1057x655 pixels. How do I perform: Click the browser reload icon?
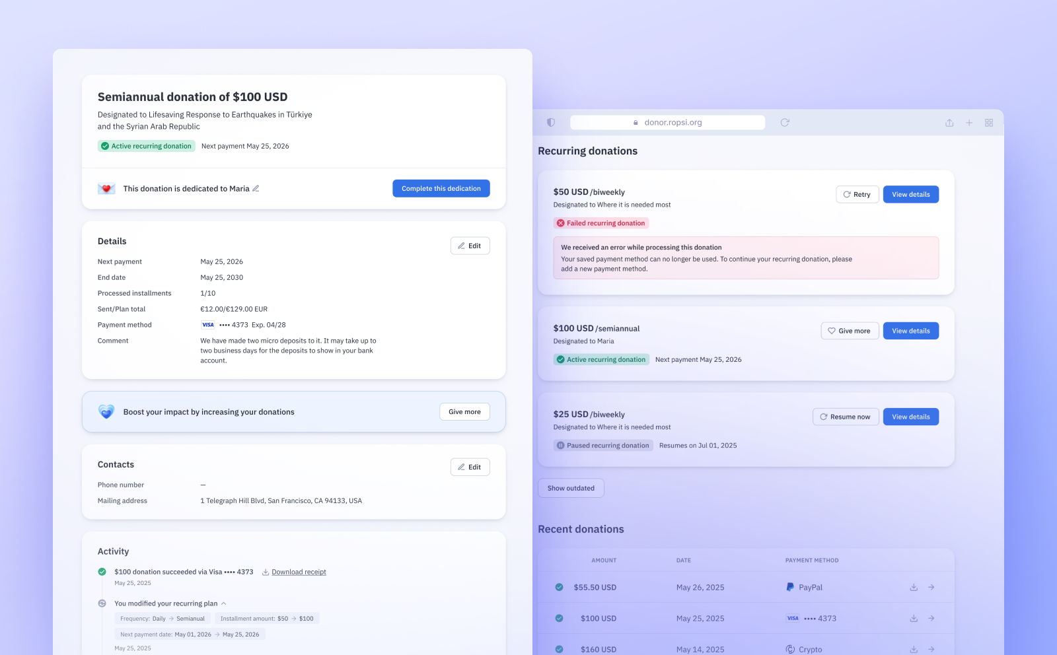(785, 122)
